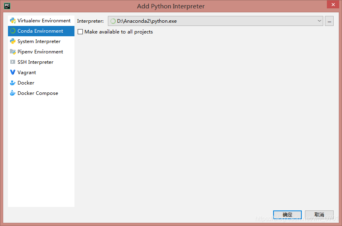The height and width of the screenshot is (226, 342).
Task: Click the Virtualenv Environment python icon
Action: 13,21
